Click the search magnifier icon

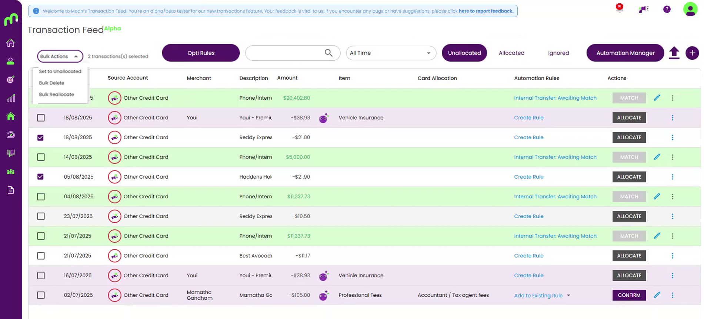tap(328, 53)
